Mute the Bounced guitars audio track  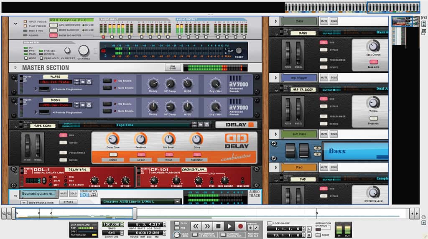(64, 193)
